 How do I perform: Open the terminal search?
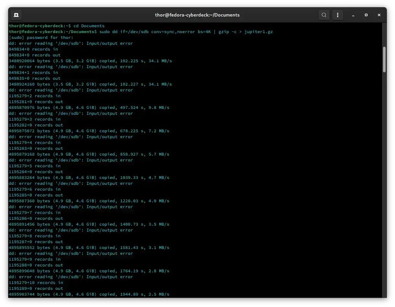point(324,15)
